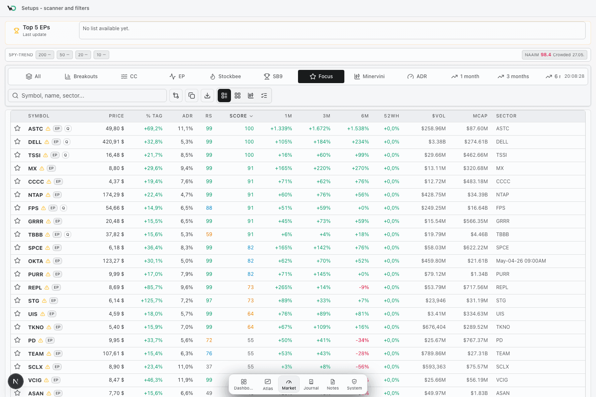Click the warning icon on REPL row
This screenshot has height=397, width=596.
[x=47, y=287]
